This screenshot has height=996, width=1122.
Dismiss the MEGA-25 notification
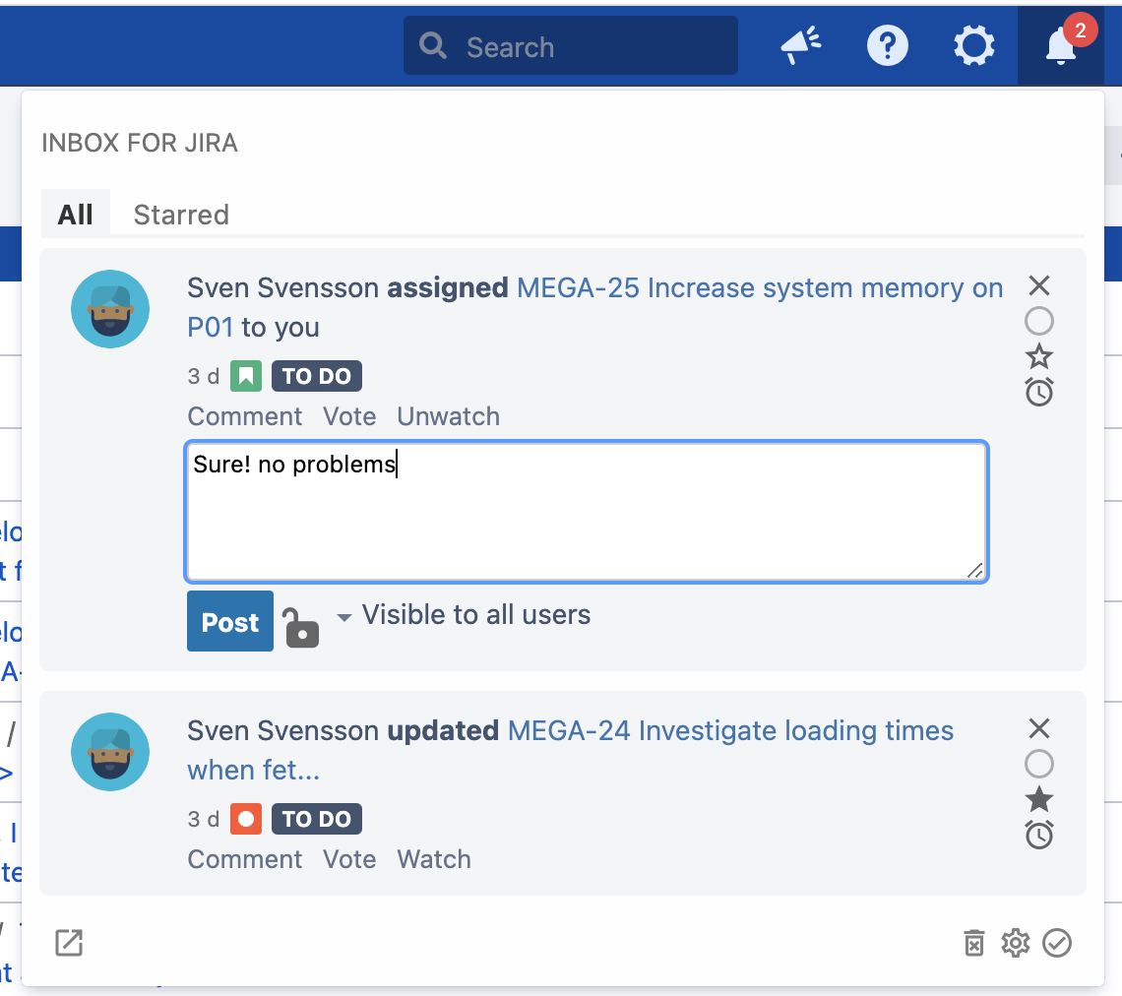tap(1039, 285)
